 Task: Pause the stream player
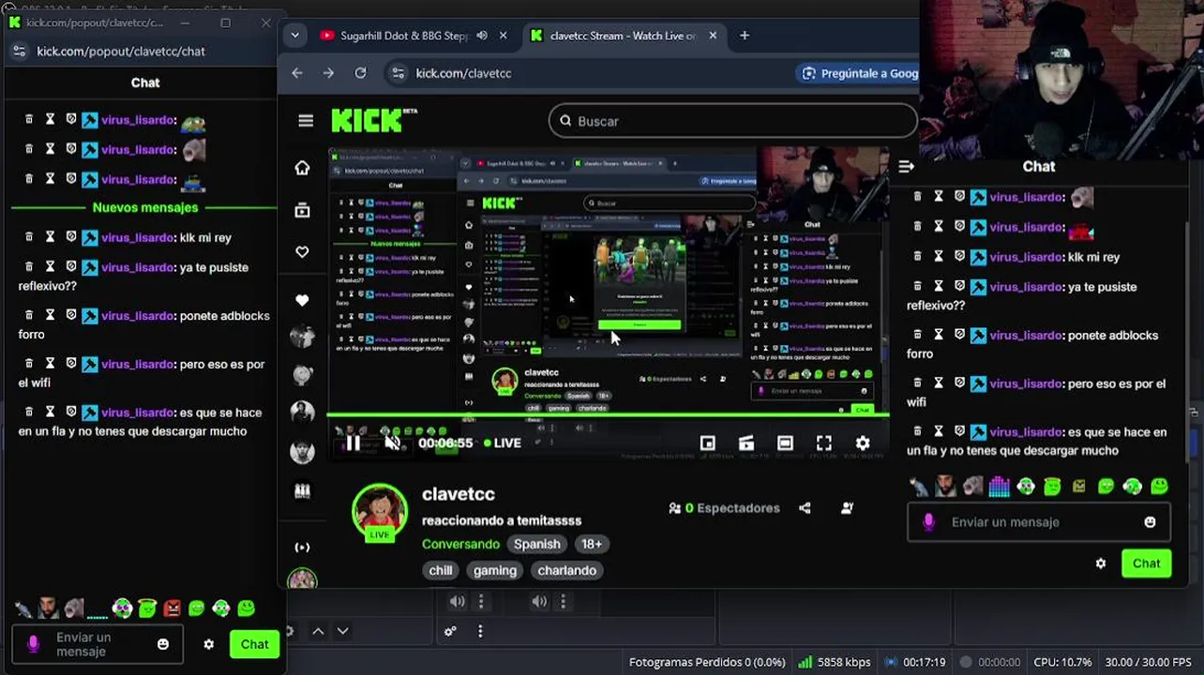[353, 443]
